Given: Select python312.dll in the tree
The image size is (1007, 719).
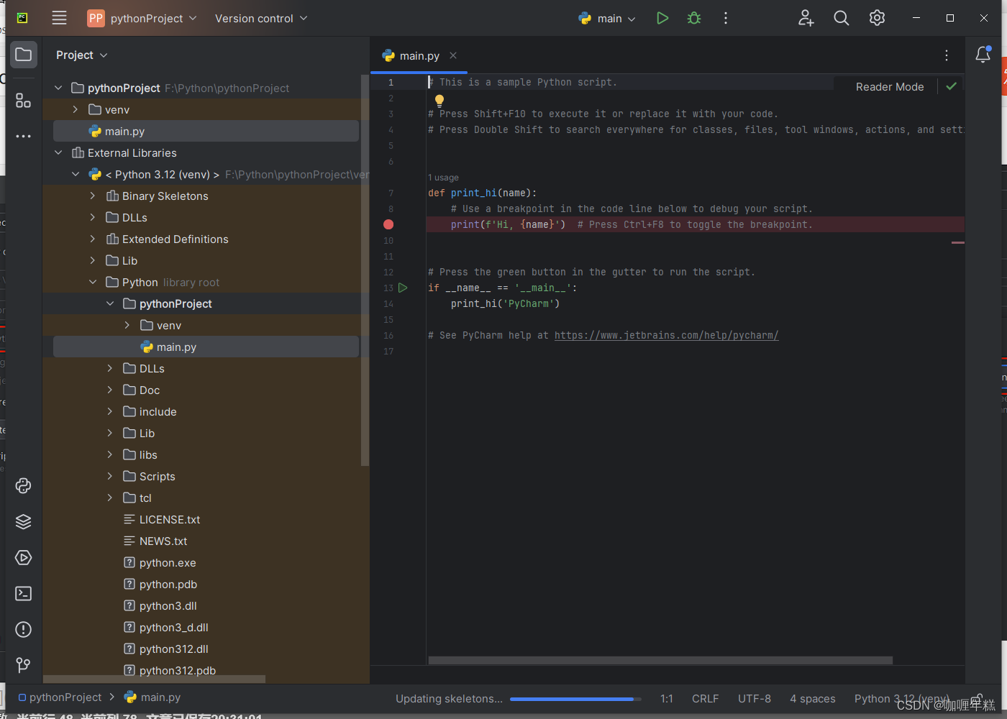Looking at the screenshot, I should 166,649.
